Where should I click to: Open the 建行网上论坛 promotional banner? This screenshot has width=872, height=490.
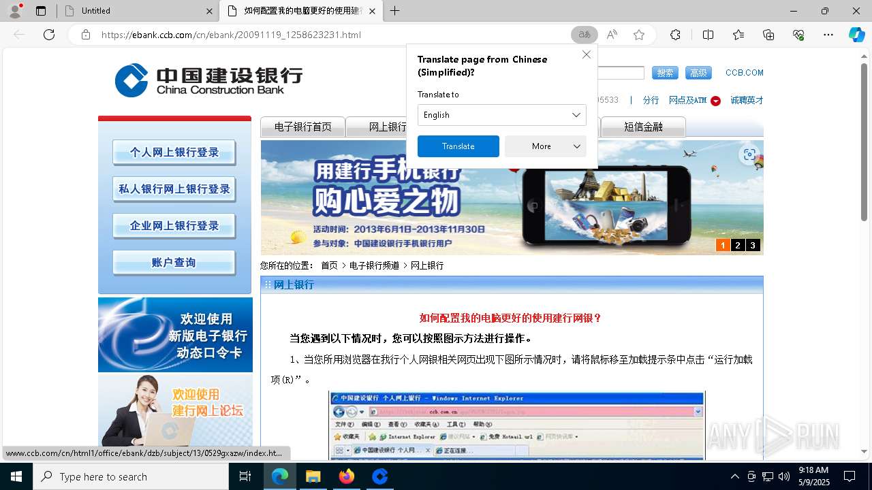click(x=175, y=410)
